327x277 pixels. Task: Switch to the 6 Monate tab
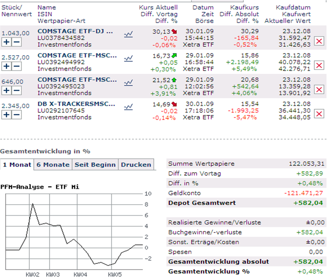(53, 165)
